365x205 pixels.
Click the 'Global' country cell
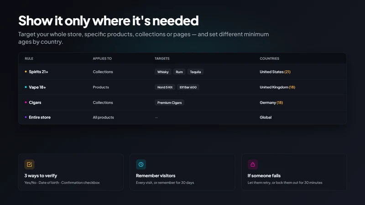(x=266, y=118)
